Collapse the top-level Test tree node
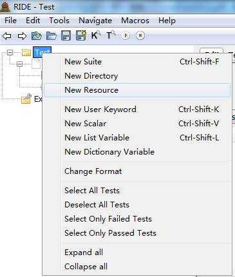Image resolution: width=235 pixels, height=277 pixels. click(x=10, y=52)
